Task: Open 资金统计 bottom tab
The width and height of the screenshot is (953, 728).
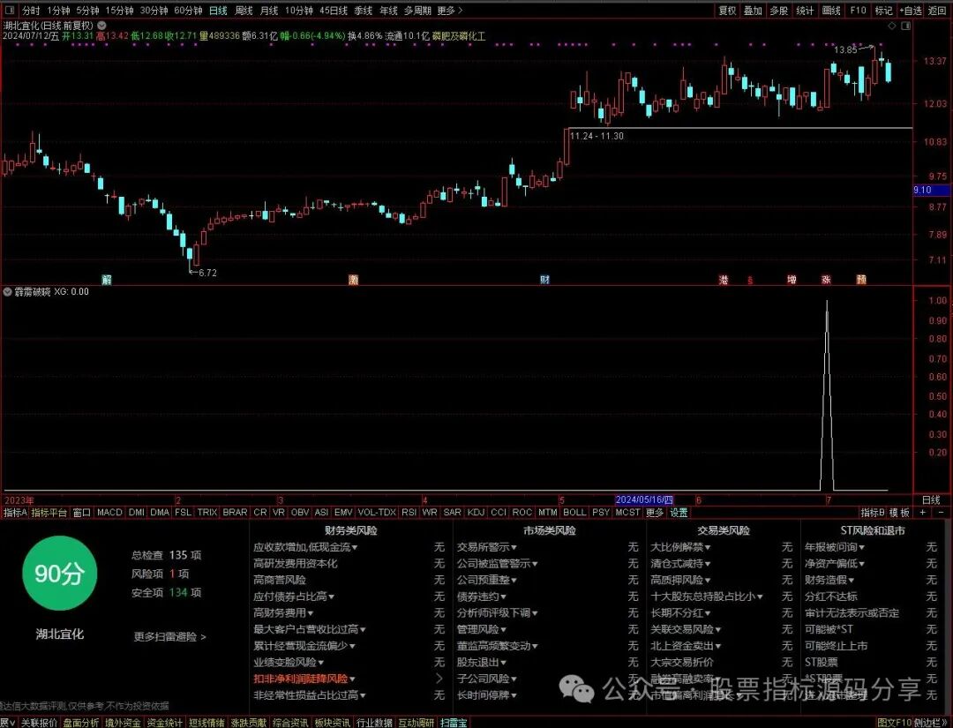Action: [x=164, y=723]
